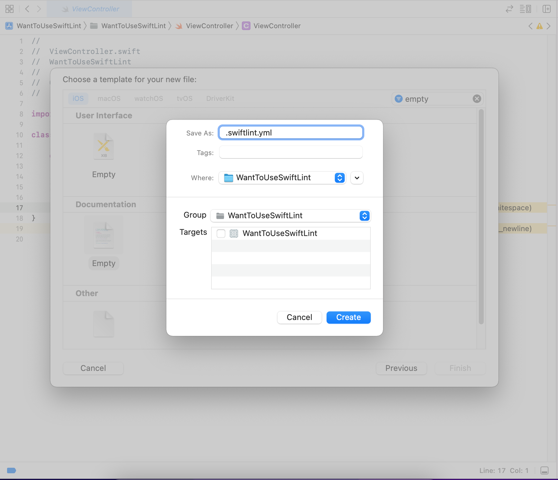Screen dimensions: 558x480
Task: Click the WantToUseSwiftLint project icon in breadcrumb
Action: [9, 26]
